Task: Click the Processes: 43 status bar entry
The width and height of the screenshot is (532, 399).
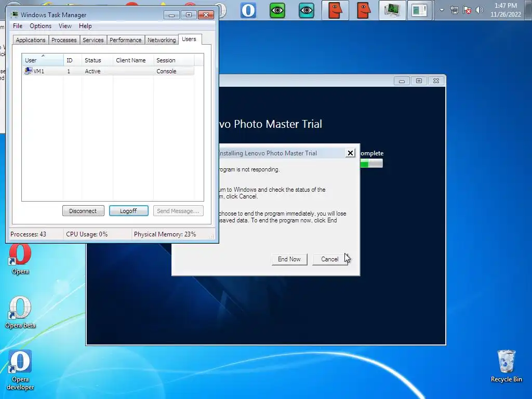Action: click(28, 234)
